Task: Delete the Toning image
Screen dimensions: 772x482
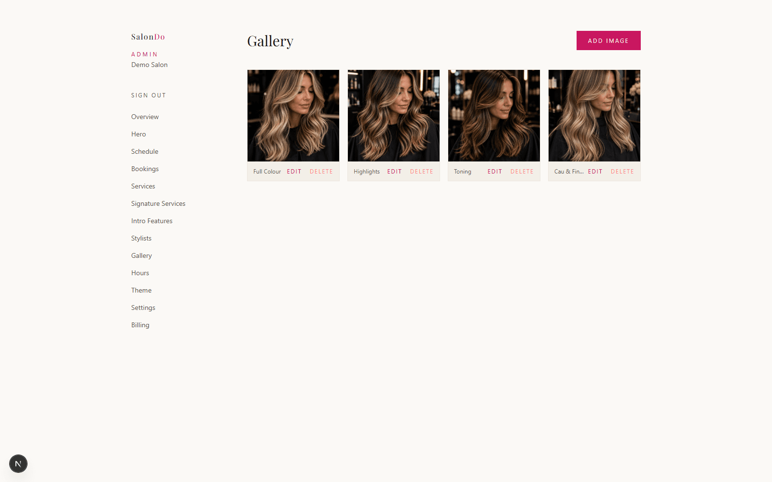Action: pyautogui.click(x=522, y=172)
